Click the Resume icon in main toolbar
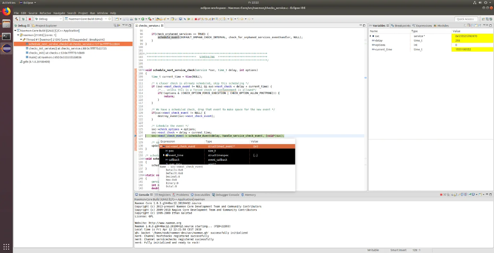Viewport: 494px width, 253px height. pos(189,19)
